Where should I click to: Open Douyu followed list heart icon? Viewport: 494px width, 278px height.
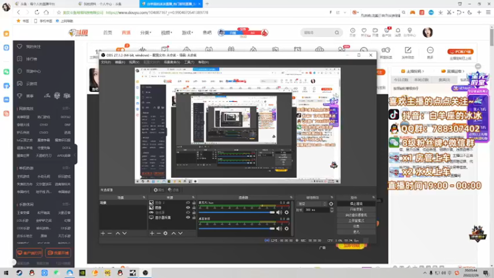[x=364, y=31]
